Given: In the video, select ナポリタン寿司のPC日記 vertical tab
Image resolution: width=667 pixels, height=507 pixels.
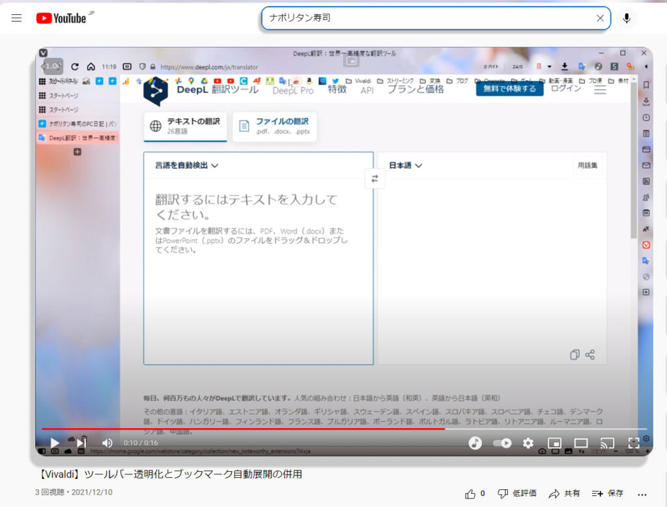Looking at the screenshot, I should [78, 124].
